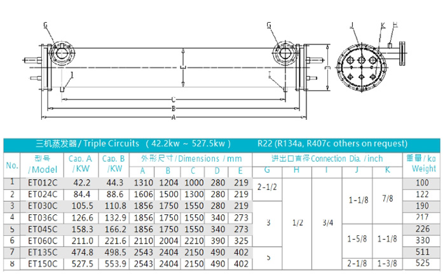The height and width of the screenshot is (274, 445).
Task: Click the Cap. B value 498.5
Action: pyautogui.click(x=116, y=252)
